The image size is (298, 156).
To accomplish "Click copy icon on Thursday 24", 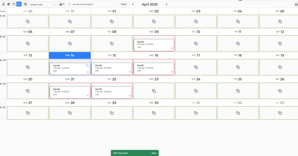I will point(196,91).
